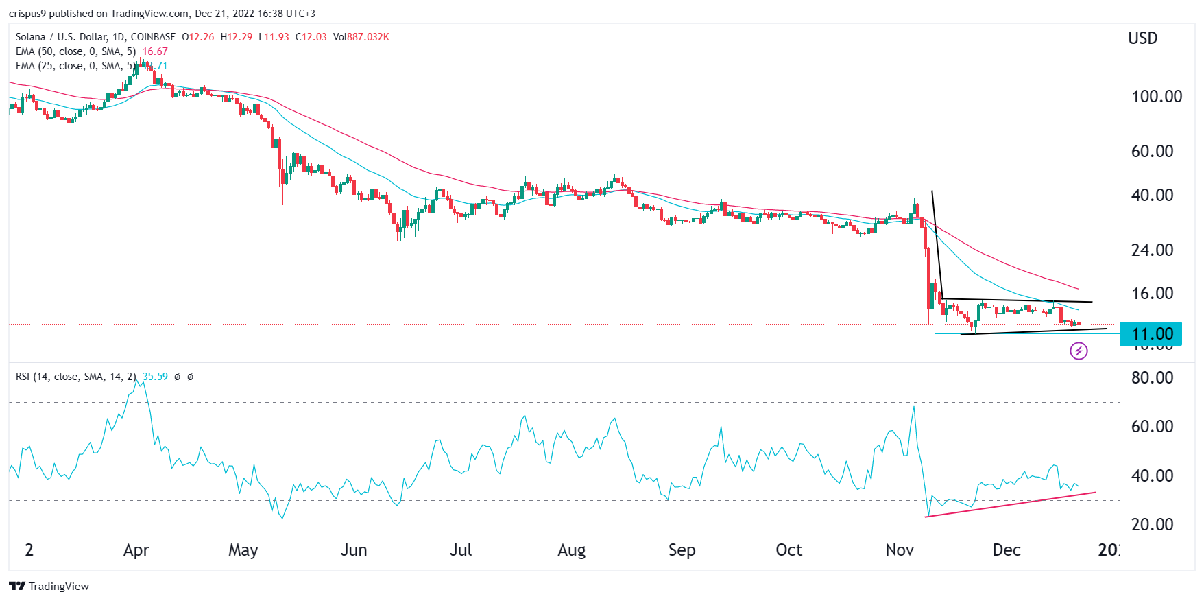
Task: Click the May label on time axis
Action: coord(243,550)
